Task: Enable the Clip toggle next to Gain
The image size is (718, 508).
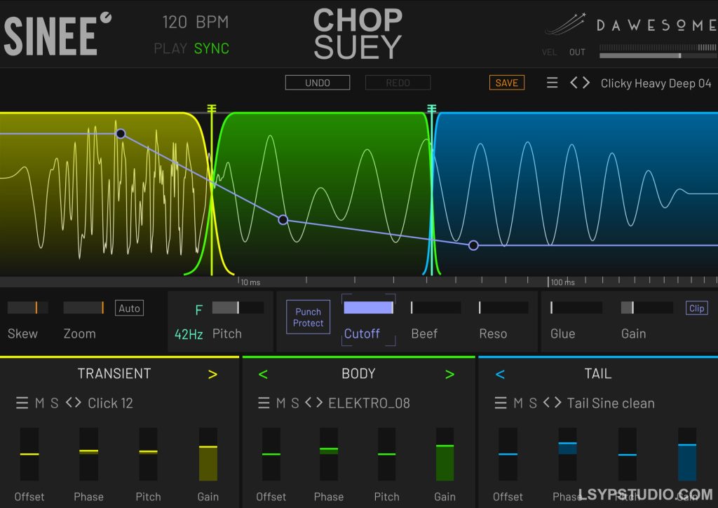Action: [696, 308]
